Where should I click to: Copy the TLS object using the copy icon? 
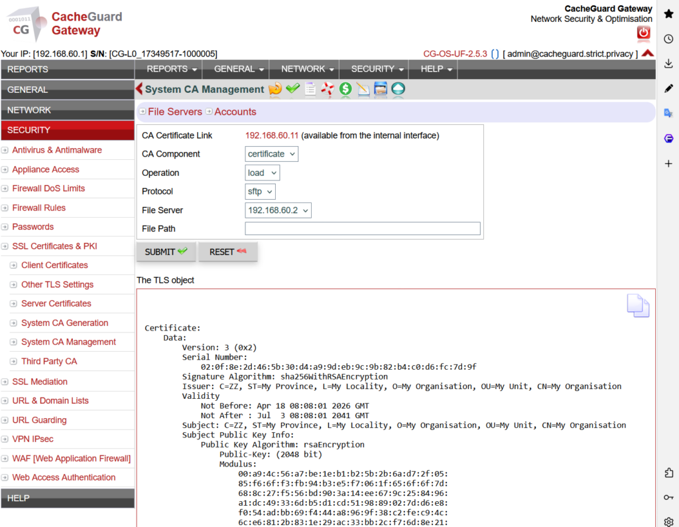[x=638, y=305]
